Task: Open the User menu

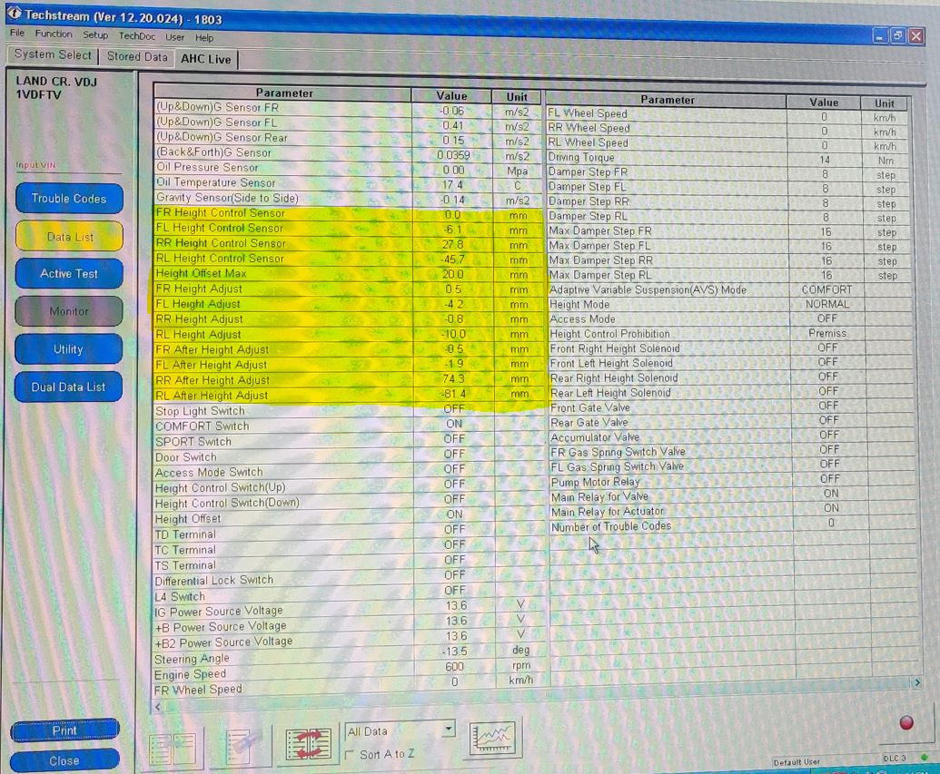Action: coord(174,37)
